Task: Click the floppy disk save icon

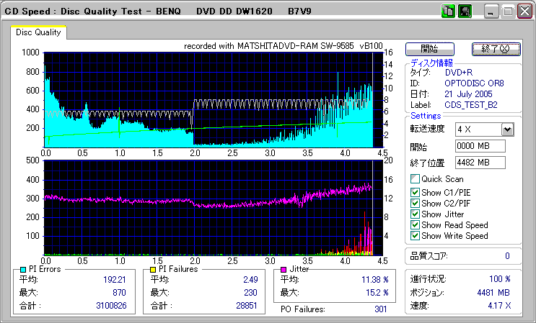Action: (x=465, y=12)
